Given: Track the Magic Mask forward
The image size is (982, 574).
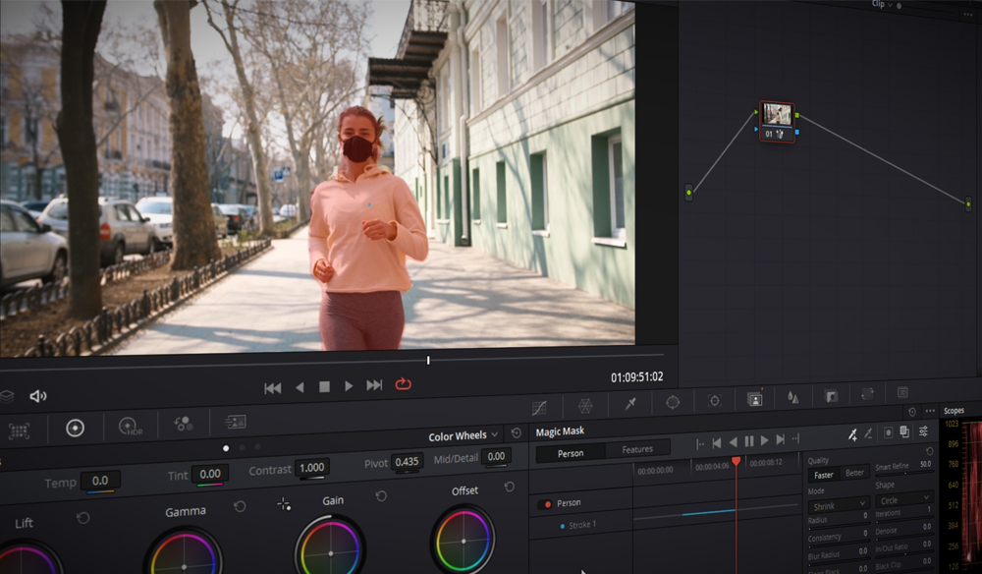Looking at the screenshot, I should pos(765,440).
